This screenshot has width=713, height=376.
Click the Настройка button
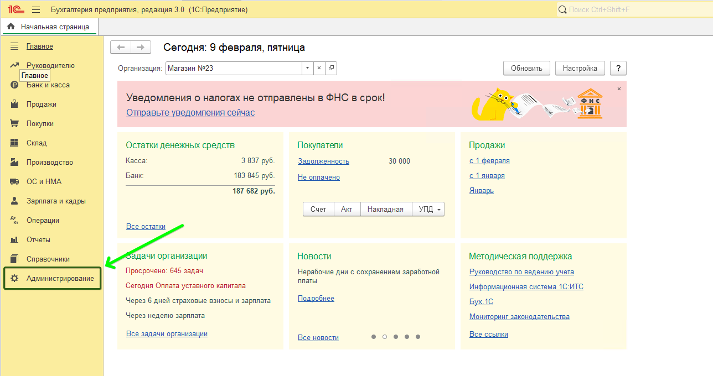tap(580, 68)
